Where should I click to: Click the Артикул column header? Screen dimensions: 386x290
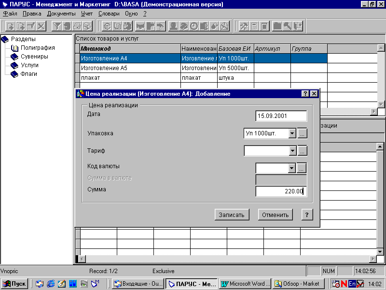pyautogui.click(x=272, y=49)
